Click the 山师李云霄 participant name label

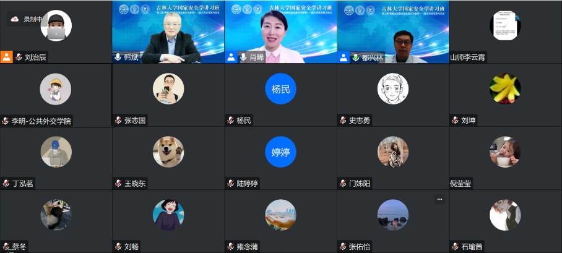(x=468, y=58)
